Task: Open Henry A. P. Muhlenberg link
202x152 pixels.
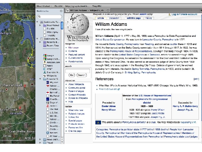Action: point(185,106)
